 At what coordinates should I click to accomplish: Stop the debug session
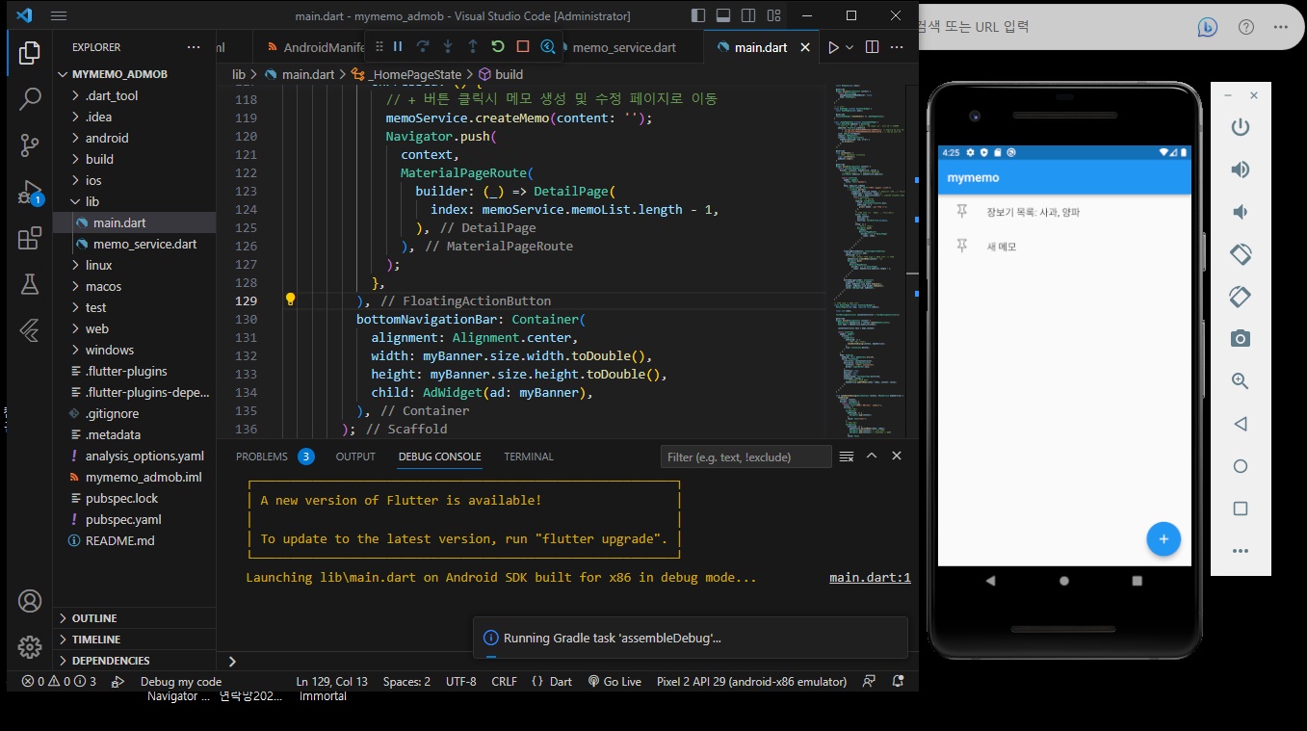click(x=523, y=46)
